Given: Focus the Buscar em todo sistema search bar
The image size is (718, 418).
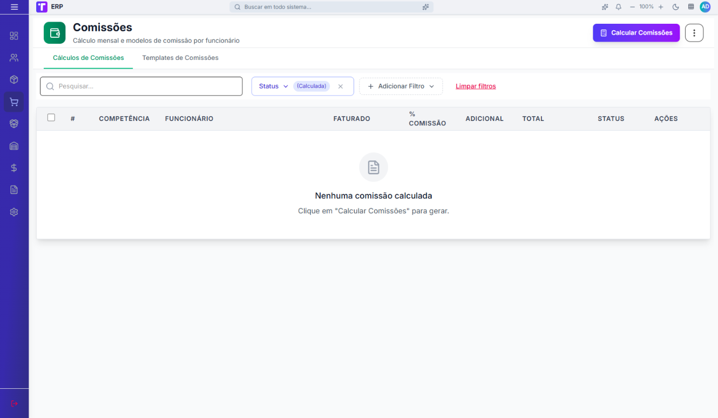Looking at the screenshot, I should 331,7.
